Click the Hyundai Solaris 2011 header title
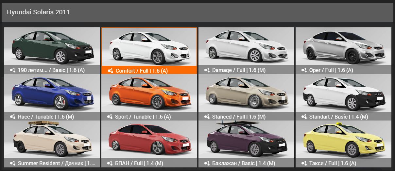 pos(38,12)
